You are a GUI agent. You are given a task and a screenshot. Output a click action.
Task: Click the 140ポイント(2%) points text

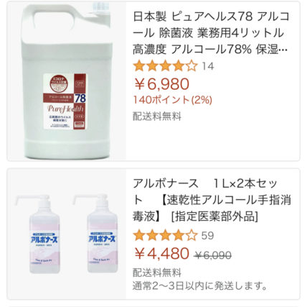(173, 100)
